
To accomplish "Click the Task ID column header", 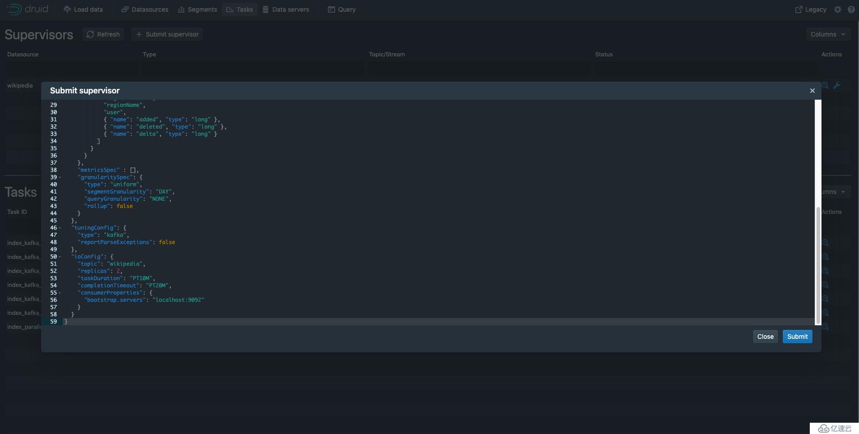I will (x=17, y=212).
